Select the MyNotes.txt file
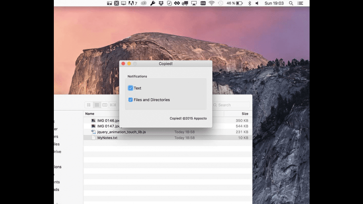 (x=107, y=138)
